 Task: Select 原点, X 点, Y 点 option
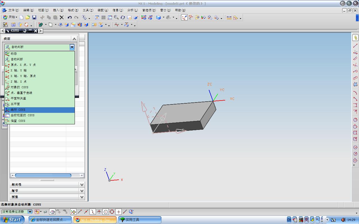40,65
